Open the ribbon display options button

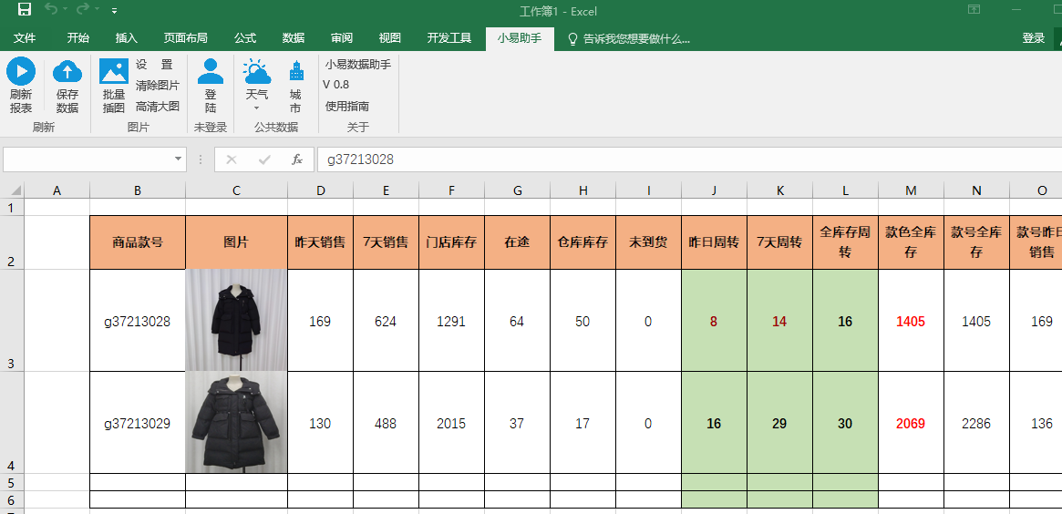point(974,10)
